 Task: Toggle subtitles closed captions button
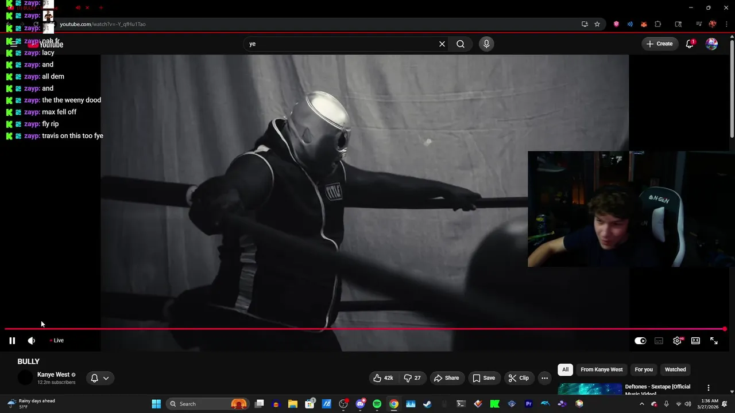(659, 341)
